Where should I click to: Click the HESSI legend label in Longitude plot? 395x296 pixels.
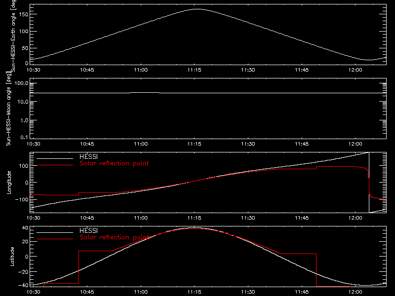pyautogui.click(x=88, y=156)
